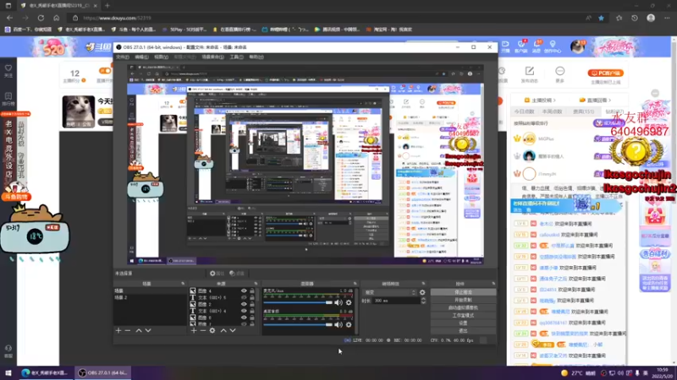The image size is (677, 380).
Task: Pop out the 来源 dock panel
Action: [x=256, y=284]
